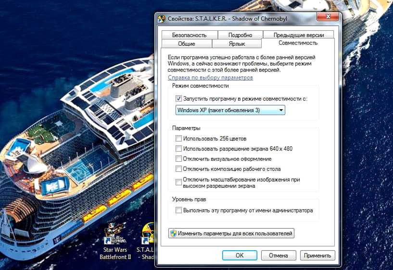Switch to the Общие tab
This screenshot has height=270, width=393.
[x=186, y=44]
